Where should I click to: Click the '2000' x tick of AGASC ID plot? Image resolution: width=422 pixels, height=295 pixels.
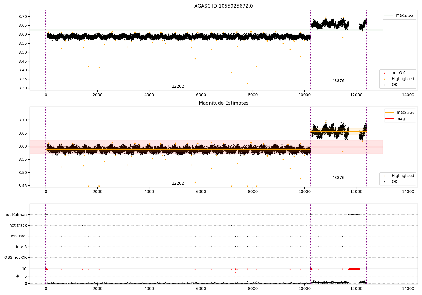coord(97,95)
